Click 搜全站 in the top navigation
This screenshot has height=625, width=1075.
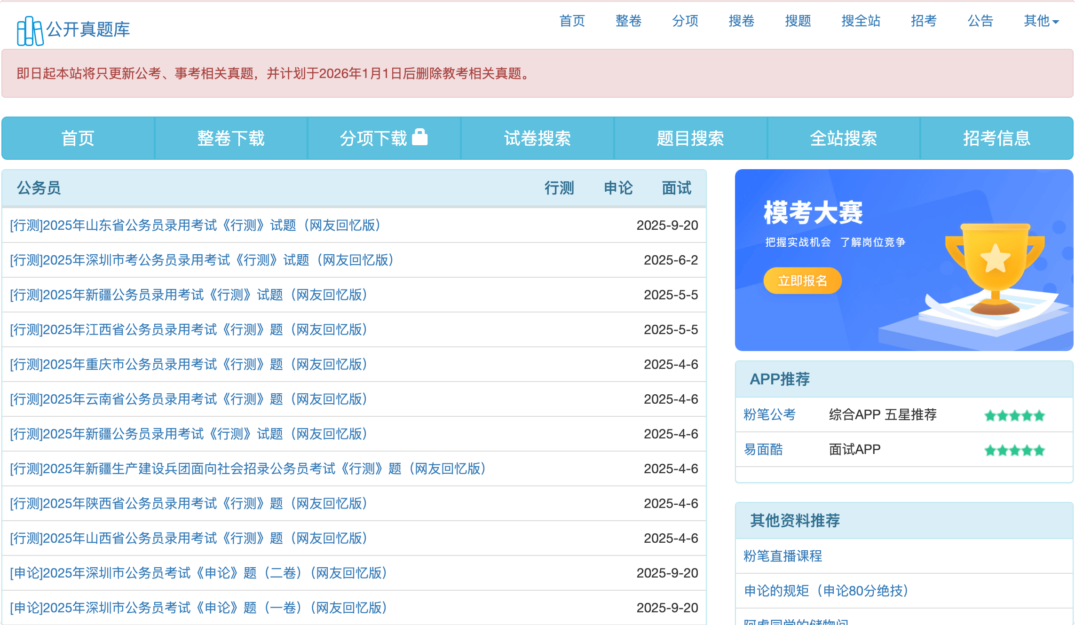click(860, 21)
